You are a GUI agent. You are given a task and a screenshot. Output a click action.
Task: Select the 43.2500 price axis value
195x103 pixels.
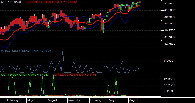pos(170,4)
